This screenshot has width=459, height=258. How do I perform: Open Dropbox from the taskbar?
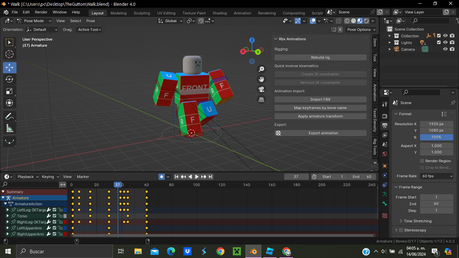[187, 251]
